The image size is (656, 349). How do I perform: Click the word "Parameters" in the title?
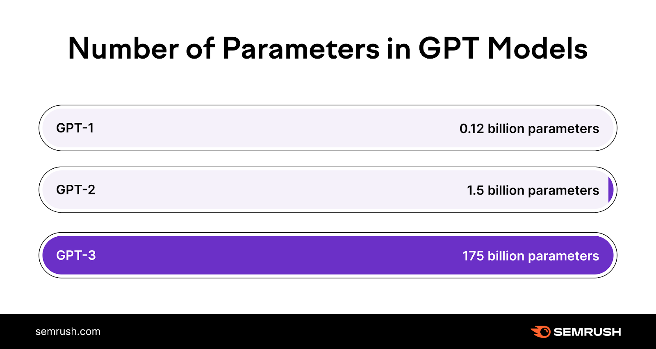point(301,49)
